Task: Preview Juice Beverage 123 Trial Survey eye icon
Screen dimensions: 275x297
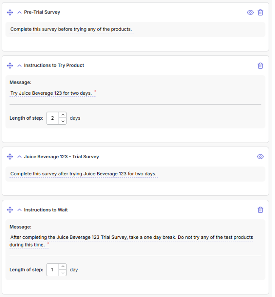Action: [x=261, y=157]
